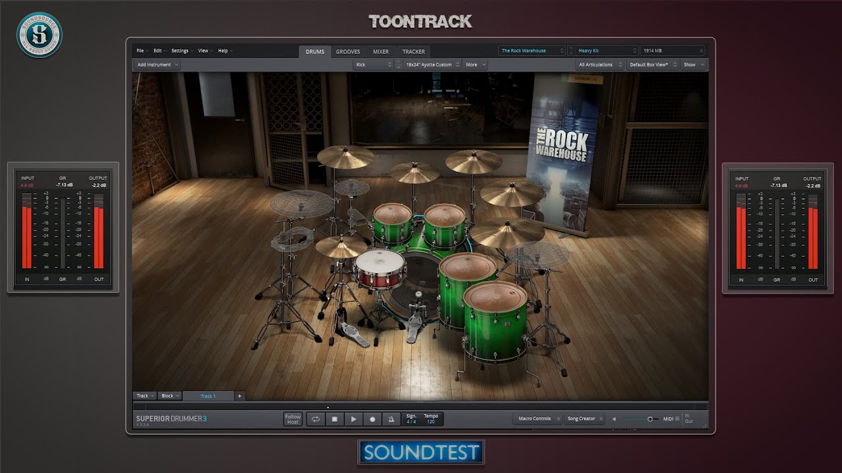Click the Superior Drummer 3 logo
This screenshot has width=842, height=473.
point(171,419)
